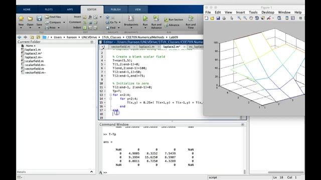Screen dimensions: 321x180
Task: Switch to the PUBLISH ribbon tab
Action: [116, 9]
